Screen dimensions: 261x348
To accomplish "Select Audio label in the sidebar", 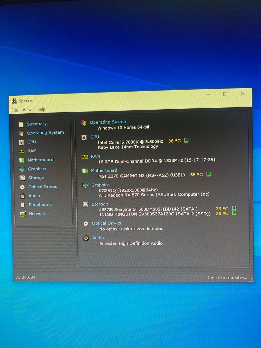I will coord(34,196).
